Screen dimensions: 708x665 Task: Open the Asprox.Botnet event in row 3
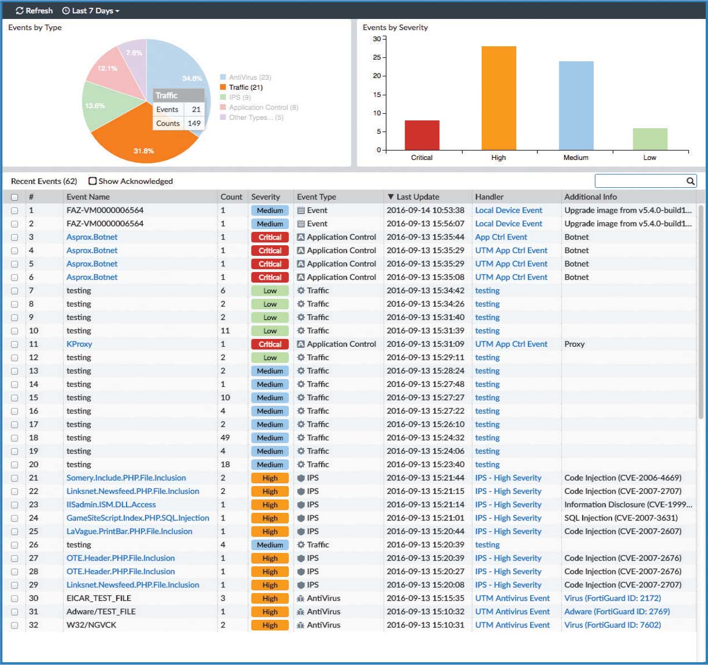92,237
